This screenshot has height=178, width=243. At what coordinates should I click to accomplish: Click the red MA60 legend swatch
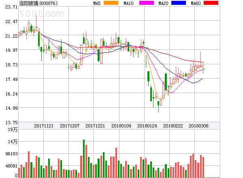point(211,3)
